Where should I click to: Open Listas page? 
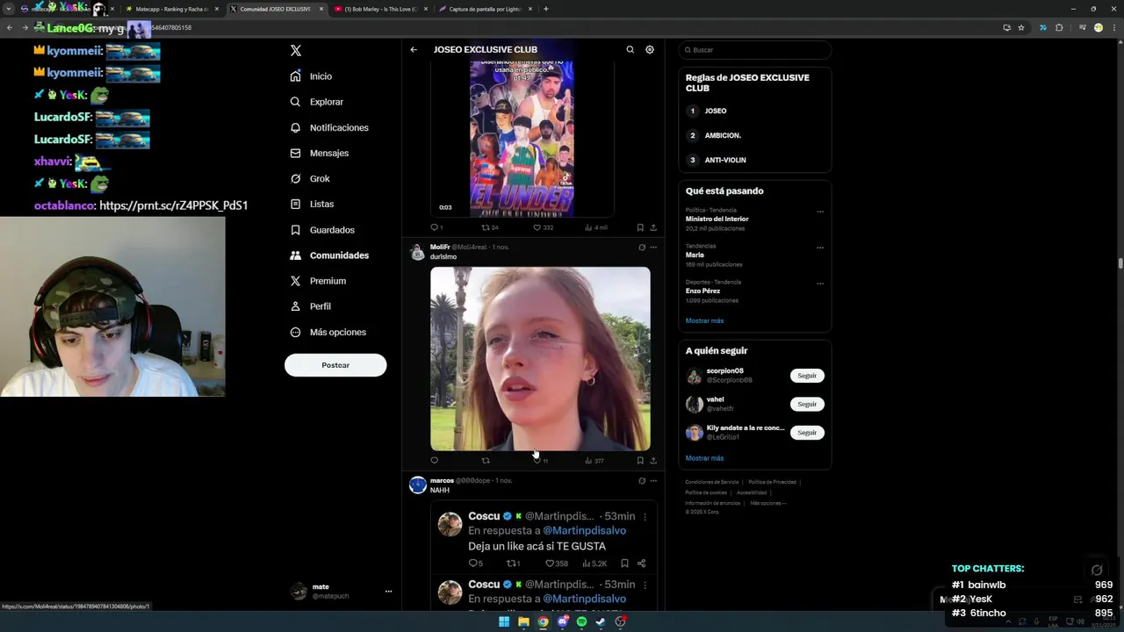(312, 204)
